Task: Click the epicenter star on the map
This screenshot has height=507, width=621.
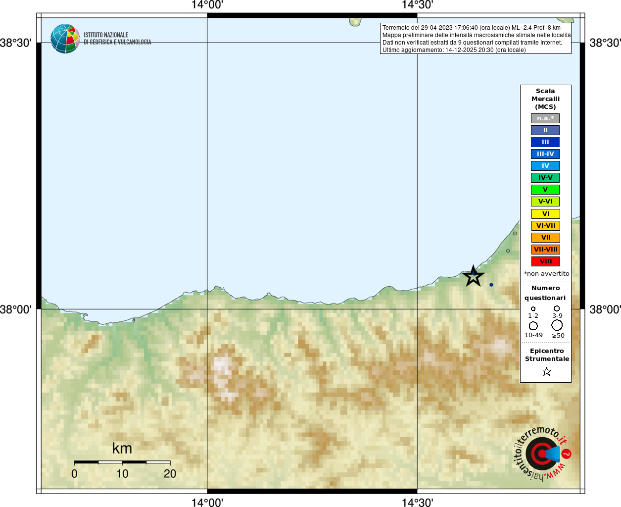Action: [473, 276]
